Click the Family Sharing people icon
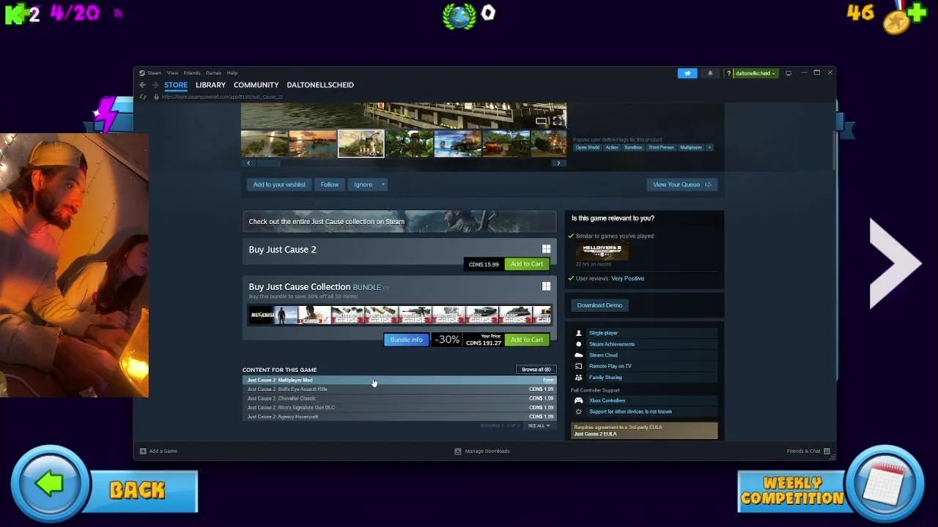938x527 pixels. pos(579,378)
